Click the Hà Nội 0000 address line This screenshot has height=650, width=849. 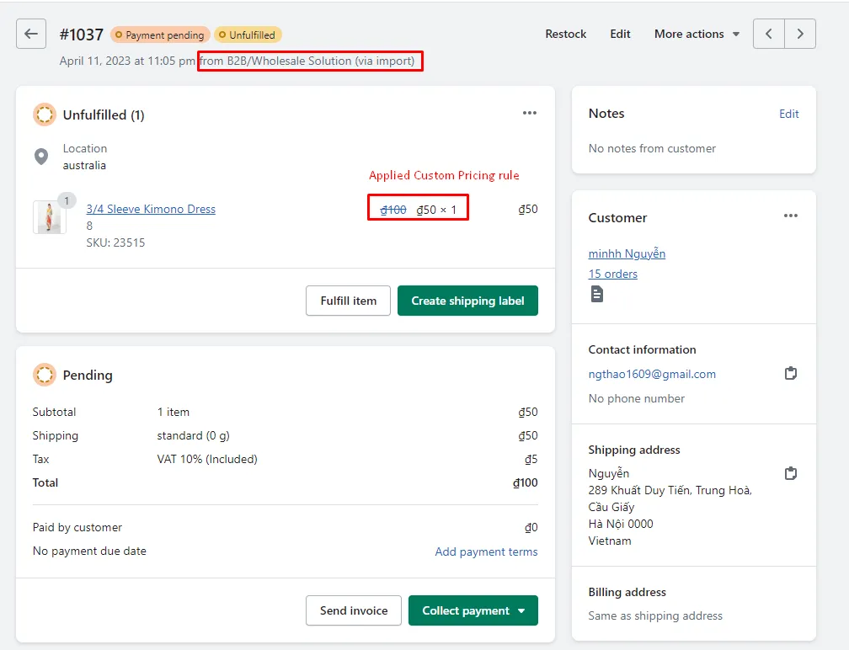tap(621, 524)
